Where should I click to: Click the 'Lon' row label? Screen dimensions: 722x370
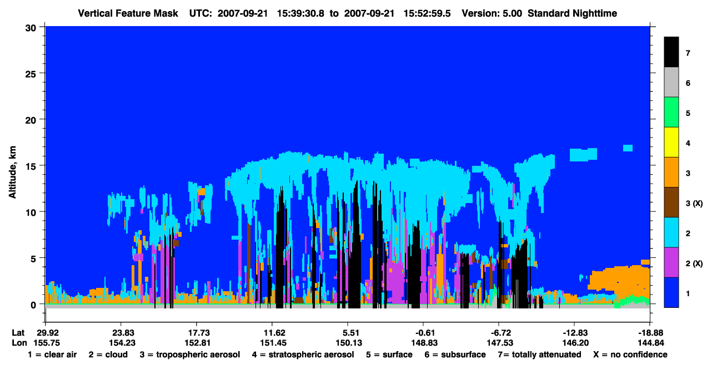(x=18, y=342)
